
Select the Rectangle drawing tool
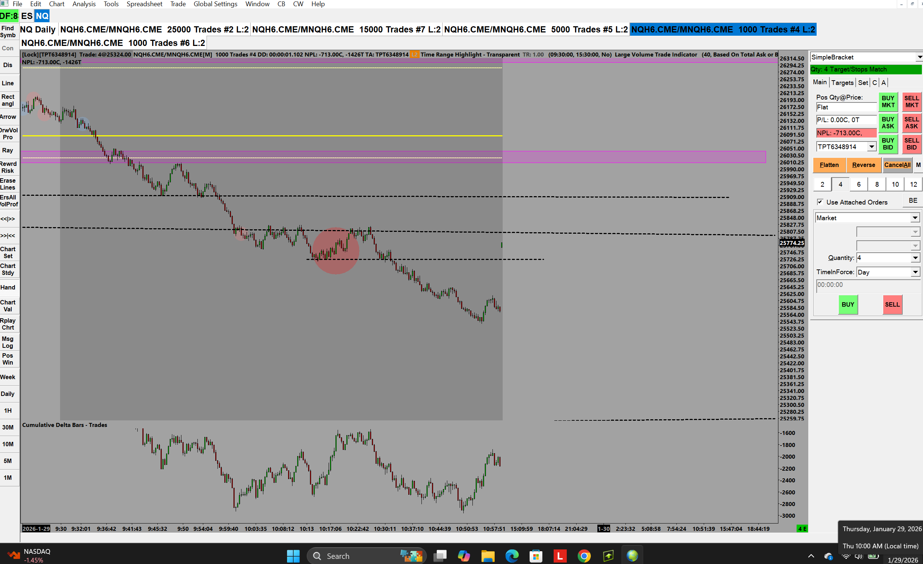click(8, 100)
